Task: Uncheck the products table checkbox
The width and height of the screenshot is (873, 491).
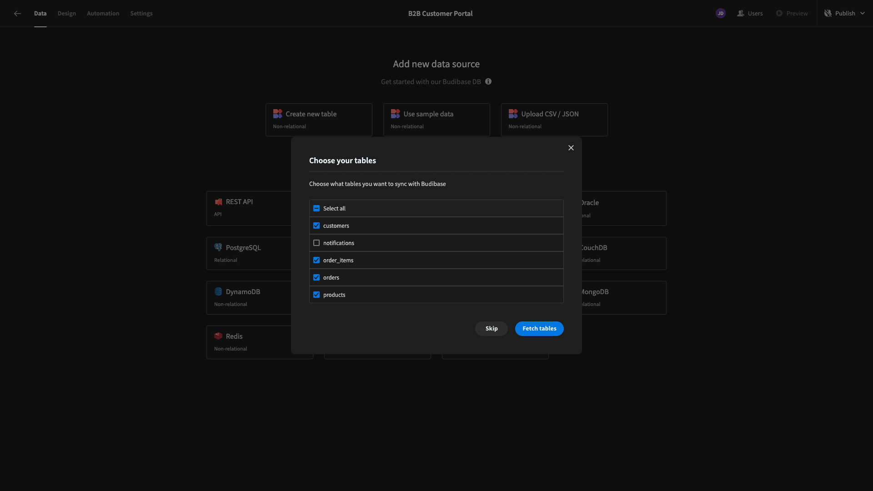Action: (316, 295)
